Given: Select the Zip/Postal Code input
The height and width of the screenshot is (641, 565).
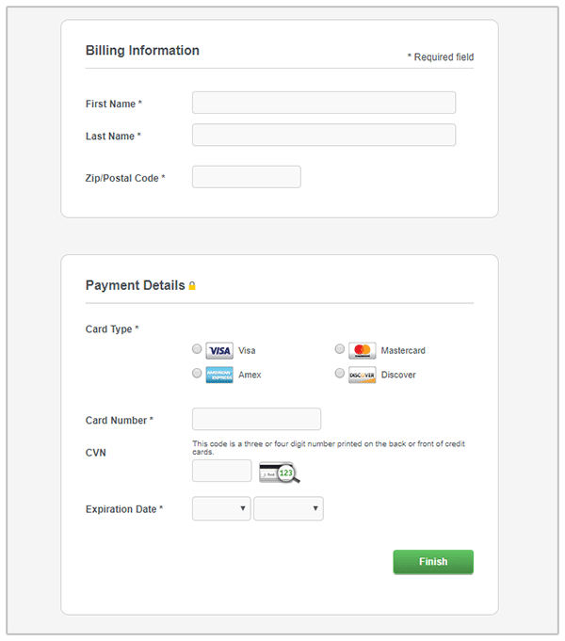Looking at the screenshot, I should [246, 177].
